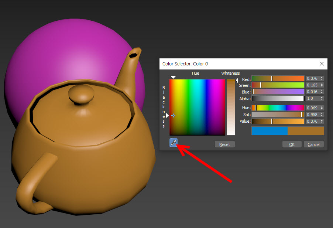The image size is (333, 228).
Task: Click the Alpha channel slider
Action: pyautogui.click(x=278, y=98)
